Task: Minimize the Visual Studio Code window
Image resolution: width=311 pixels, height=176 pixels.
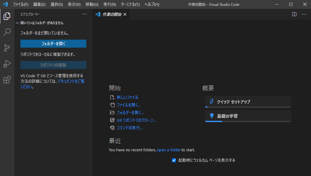Action: click(277, 4)
